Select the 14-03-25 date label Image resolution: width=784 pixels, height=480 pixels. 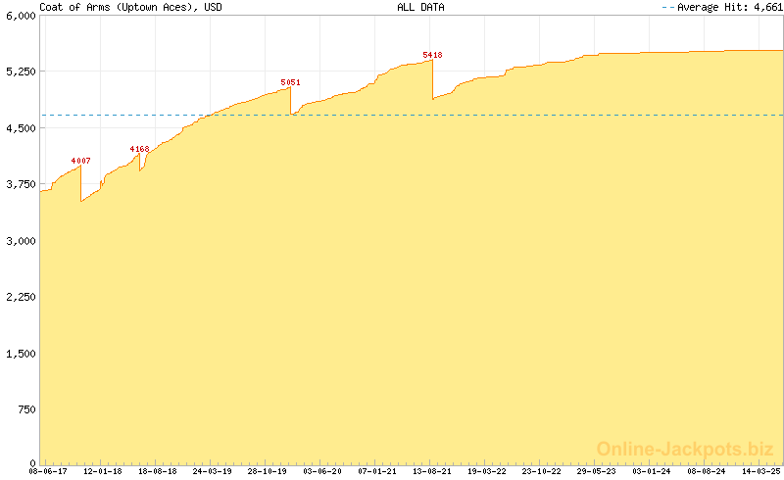pos(760,471)
